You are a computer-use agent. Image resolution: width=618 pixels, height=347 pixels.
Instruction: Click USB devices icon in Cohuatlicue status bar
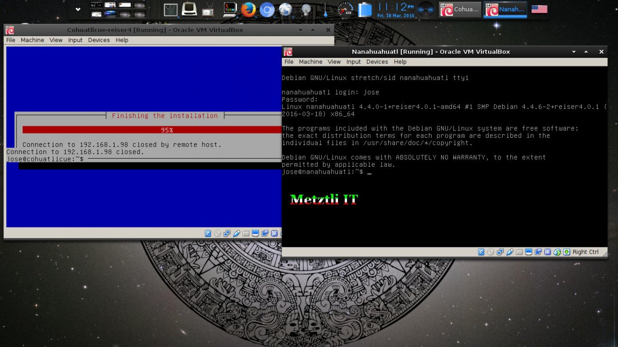point(237,233)
